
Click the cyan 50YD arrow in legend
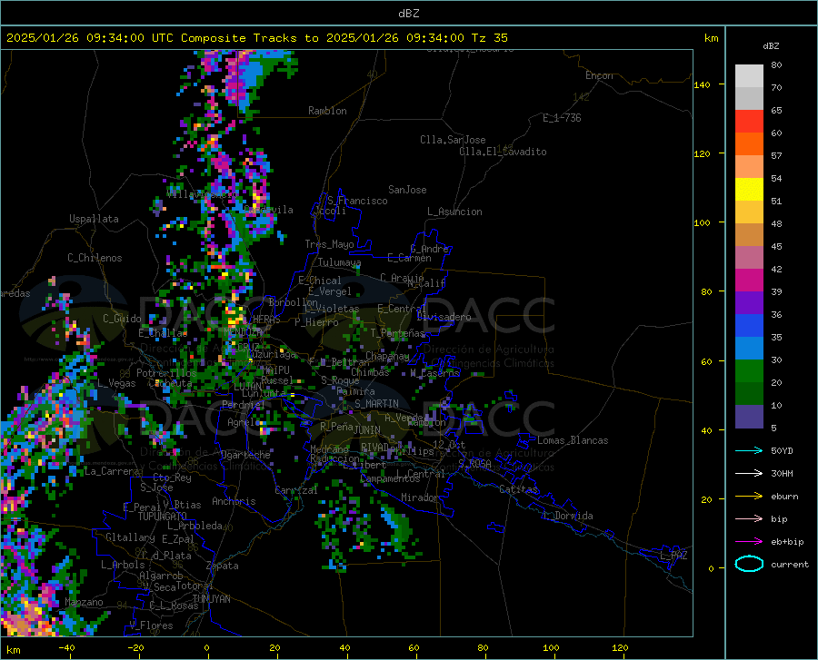pos(749,450)
